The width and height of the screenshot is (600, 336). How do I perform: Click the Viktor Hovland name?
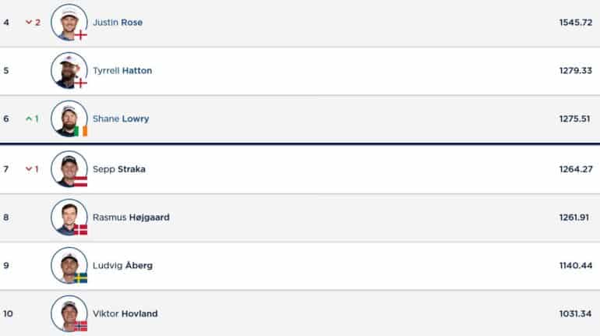click(x=125, y=313)
